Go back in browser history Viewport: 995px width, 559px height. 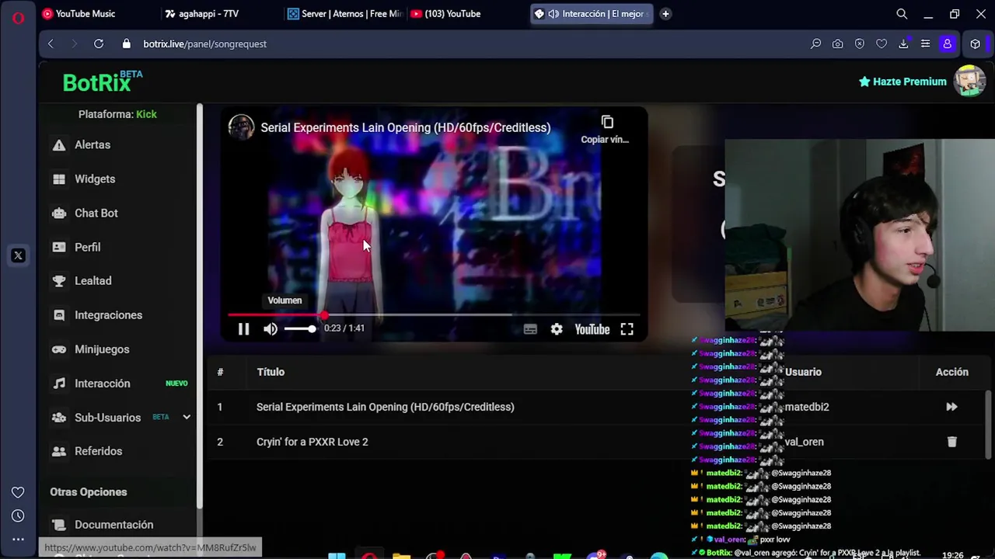[51, 44]
